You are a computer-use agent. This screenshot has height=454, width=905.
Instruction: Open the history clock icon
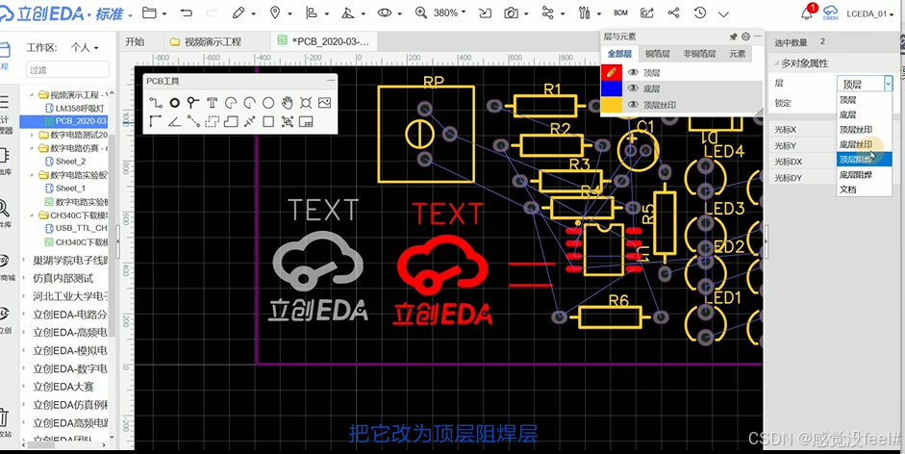pos(700,13)
